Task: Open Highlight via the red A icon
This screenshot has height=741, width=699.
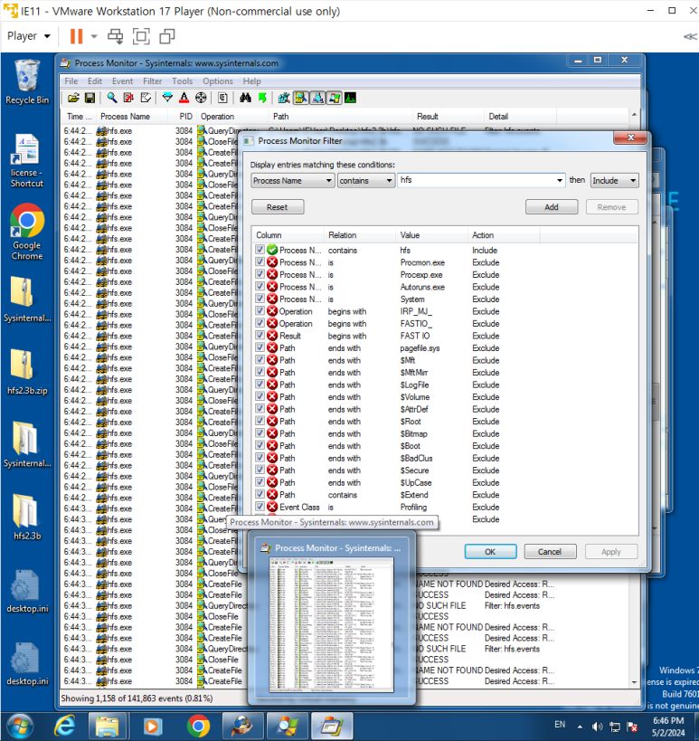Action: tap(184, 98)
